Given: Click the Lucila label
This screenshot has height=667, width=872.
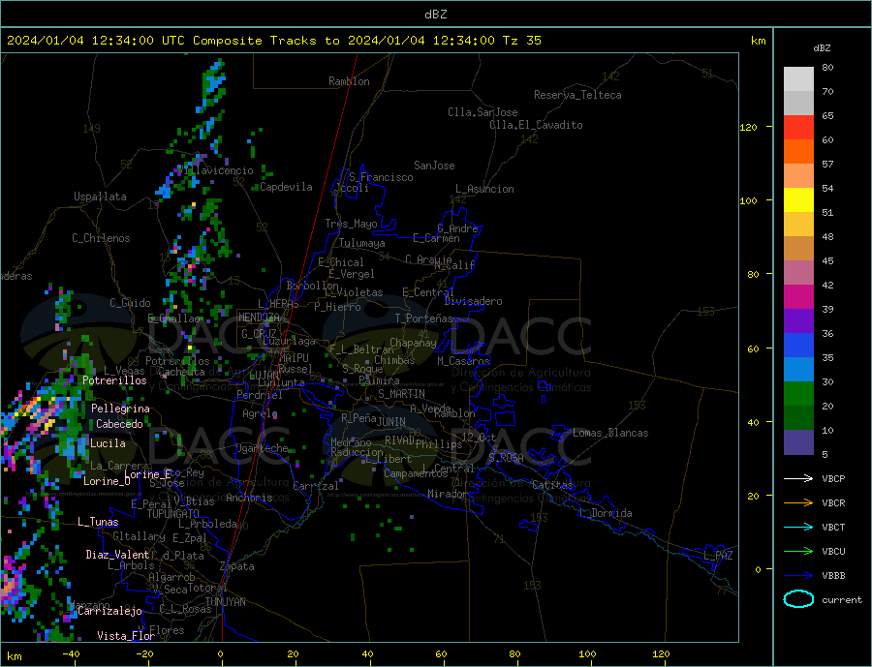Looking at the screenshot, I should point(108,443).
